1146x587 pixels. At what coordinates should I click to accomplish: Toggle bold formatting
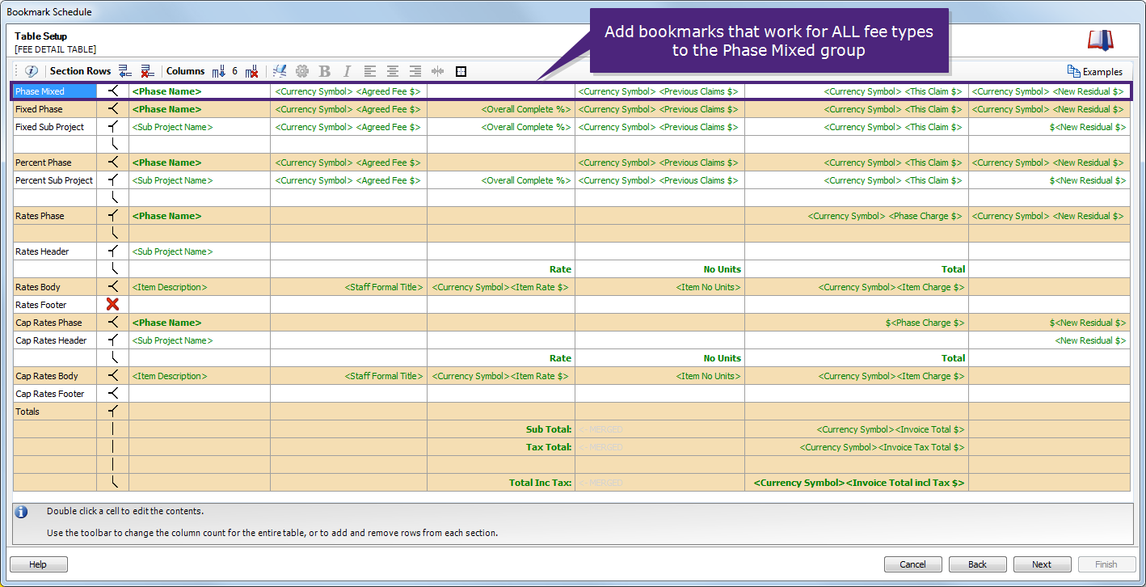[323, 71]
